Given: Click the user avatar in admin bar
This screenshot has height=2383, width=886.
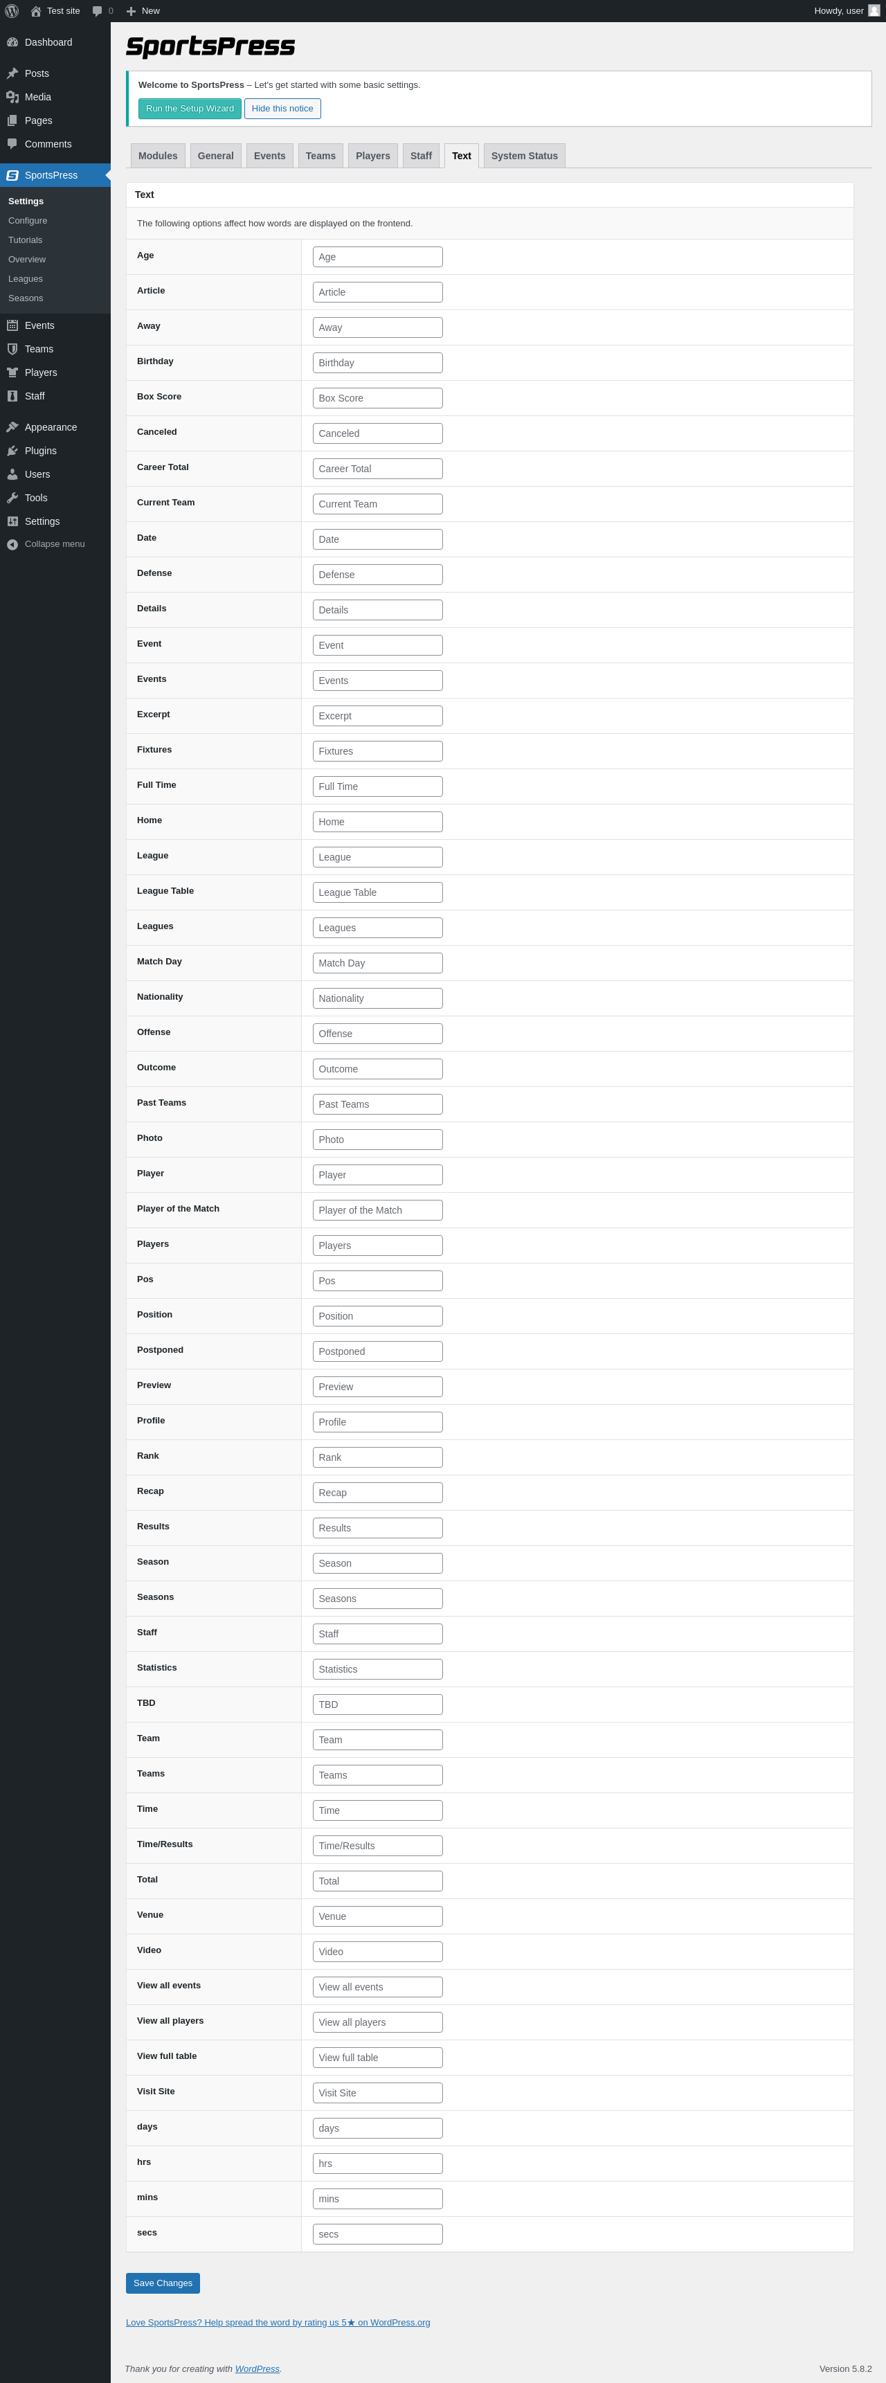Looking at the screenshot, I should point(873,11).
